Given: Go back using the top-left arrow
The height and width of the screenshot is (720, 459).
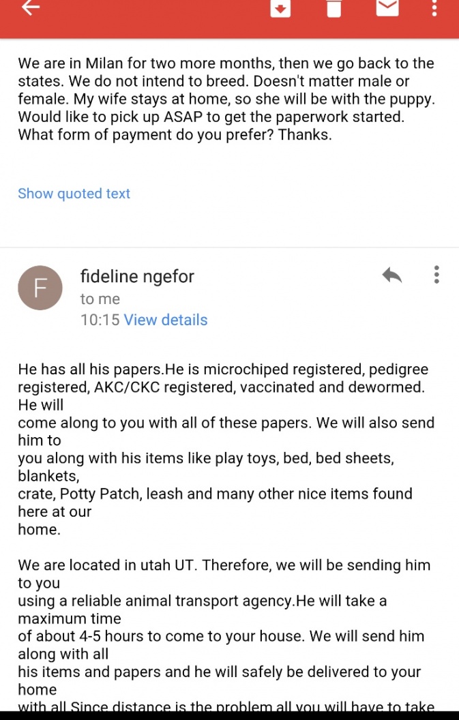Looking at the screenshot, I should tap(31, 7).
